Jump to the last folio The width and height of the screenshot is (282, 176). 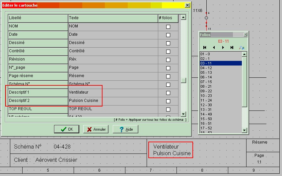click(x=232, y=48)
